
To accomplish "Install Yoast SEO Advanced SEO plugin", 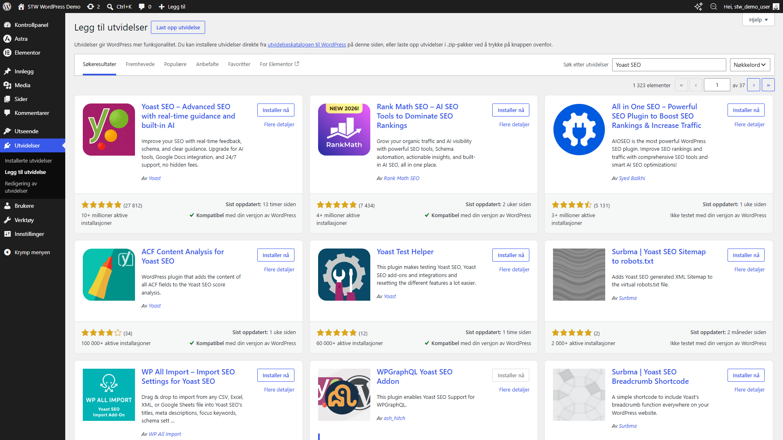I will [x=276, y=110].
